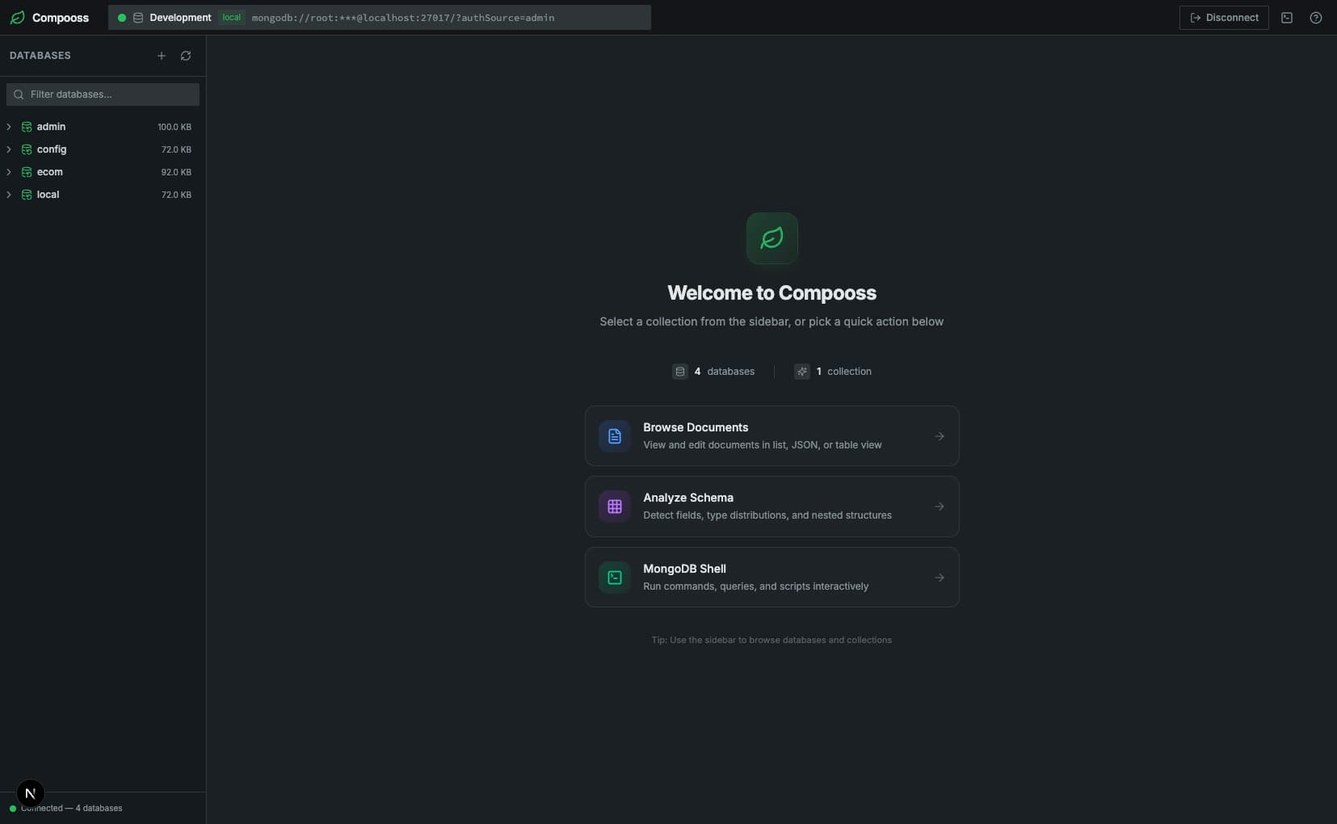Expand the ecom database tree
This screenshot has height=824, width=1337.
click(x=9, y=172)
